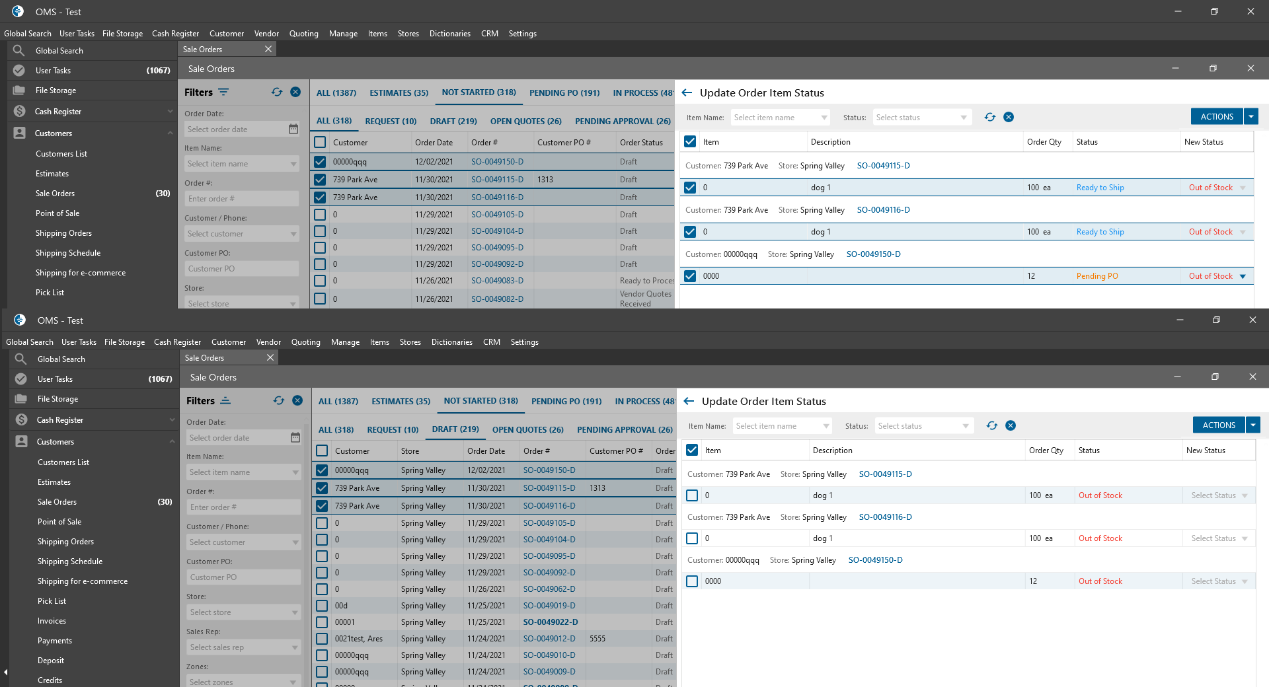Click Global Search magnifier icon in lower window sidebar
This screenshot has width=1269, height=687.
pyautogui.click(x=21, y=359)
